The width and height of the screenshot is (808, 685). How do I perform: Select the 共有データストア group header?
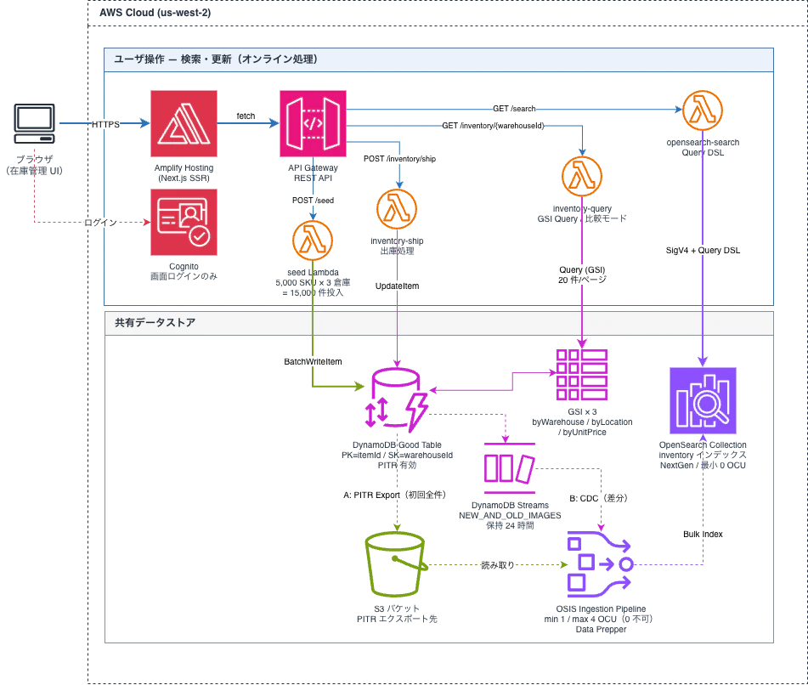click(438, 323)
